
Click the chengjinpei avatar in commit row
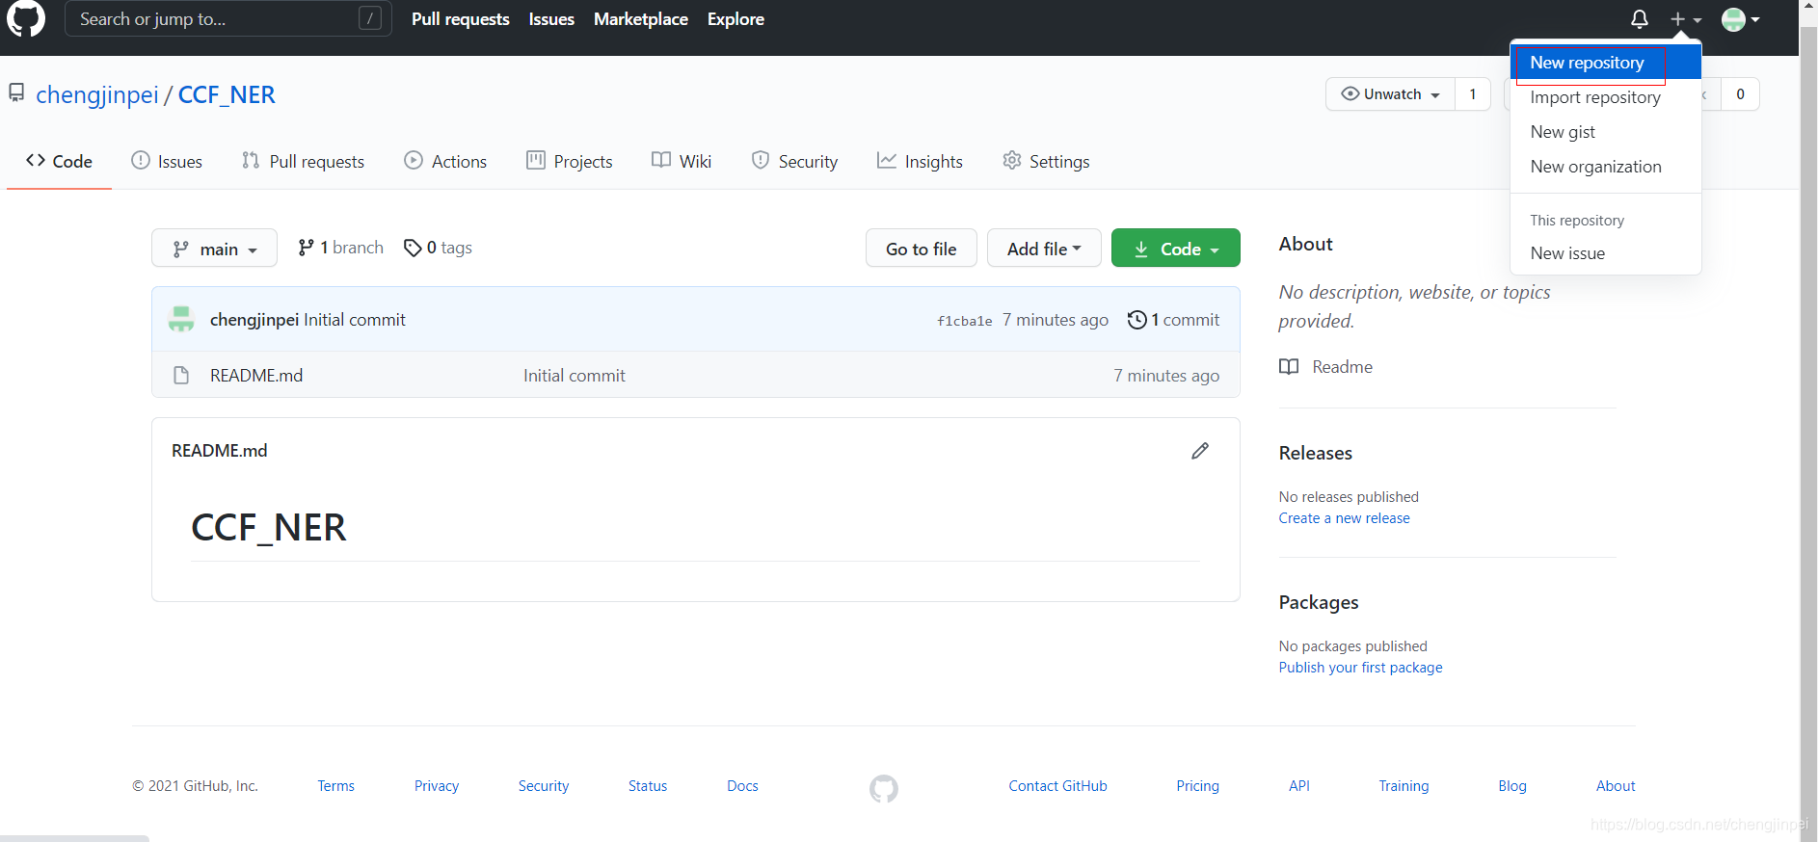181,319
